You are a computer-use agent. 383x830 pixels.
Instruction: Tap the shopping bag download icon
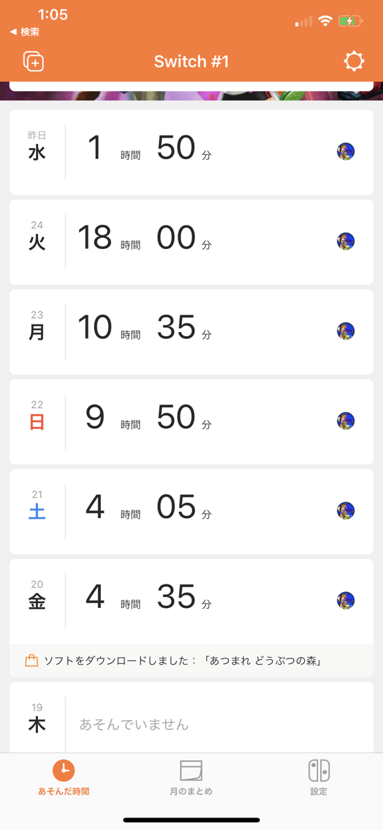[x=31, y=661]
